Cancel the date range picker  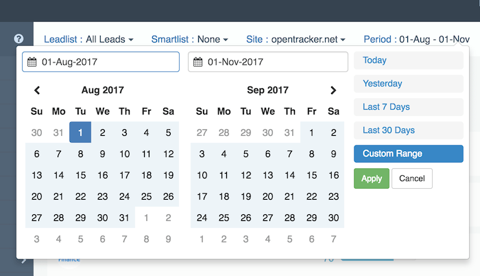click(411, 179)
